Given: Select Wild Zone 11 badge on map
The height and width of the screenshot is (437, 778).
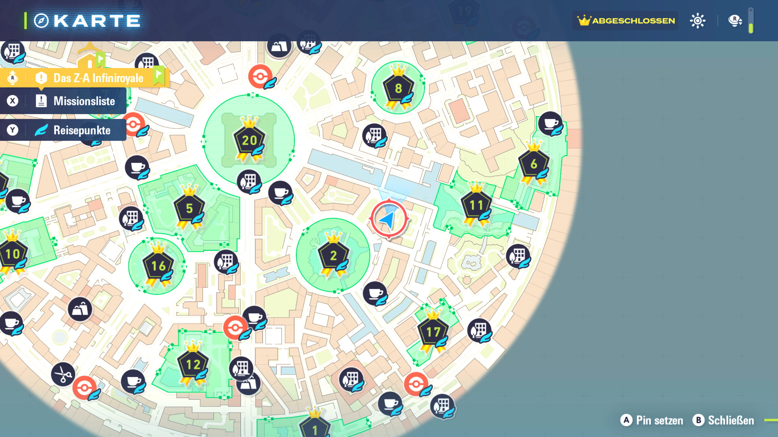Looking at the screenshot, I should (476, 206).
